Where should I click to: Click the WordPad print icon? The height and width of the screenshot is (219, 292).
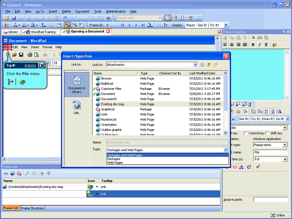30,55
